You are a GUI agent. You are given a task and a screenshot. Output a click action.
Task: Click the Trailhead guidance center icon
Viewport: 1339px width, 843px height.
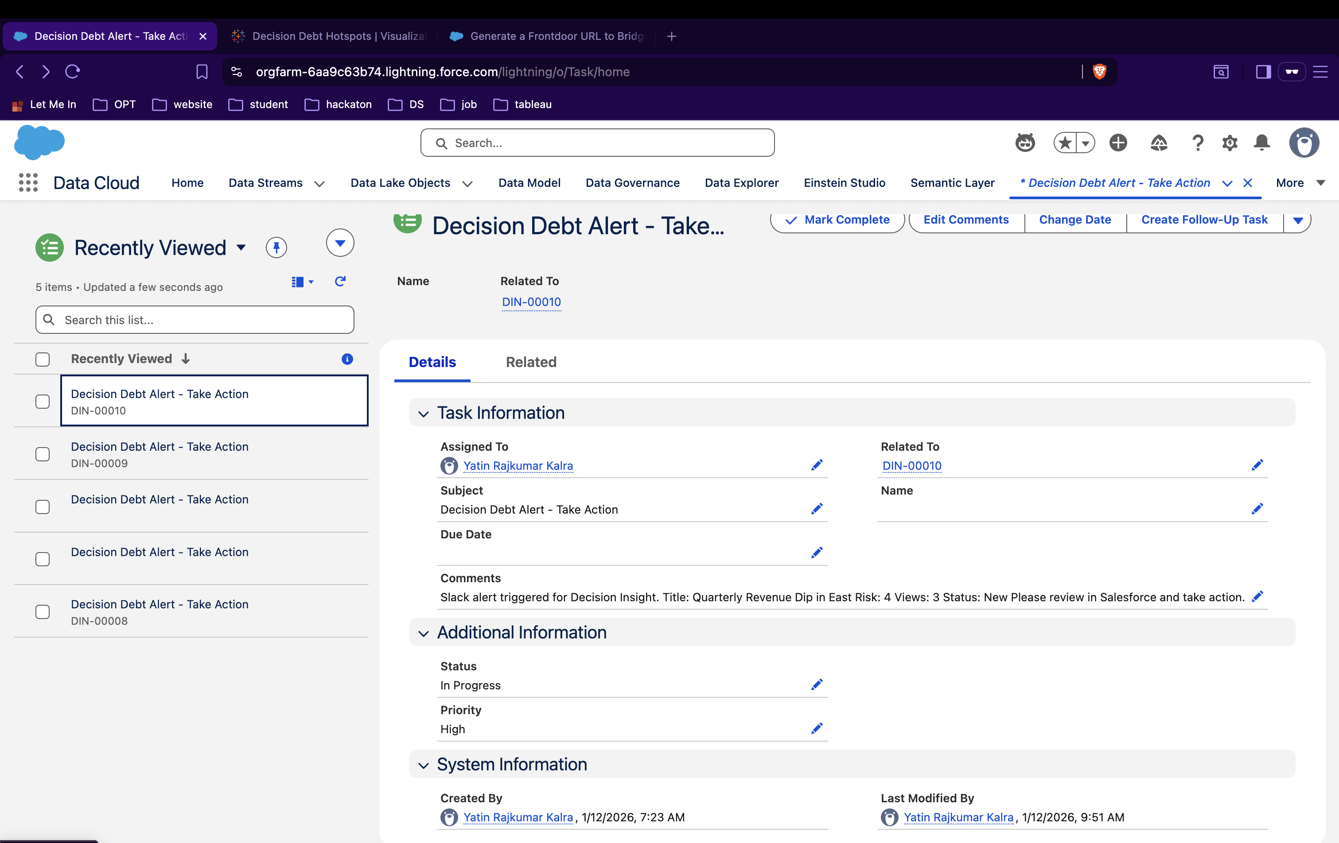click(x=1158, y=143)
